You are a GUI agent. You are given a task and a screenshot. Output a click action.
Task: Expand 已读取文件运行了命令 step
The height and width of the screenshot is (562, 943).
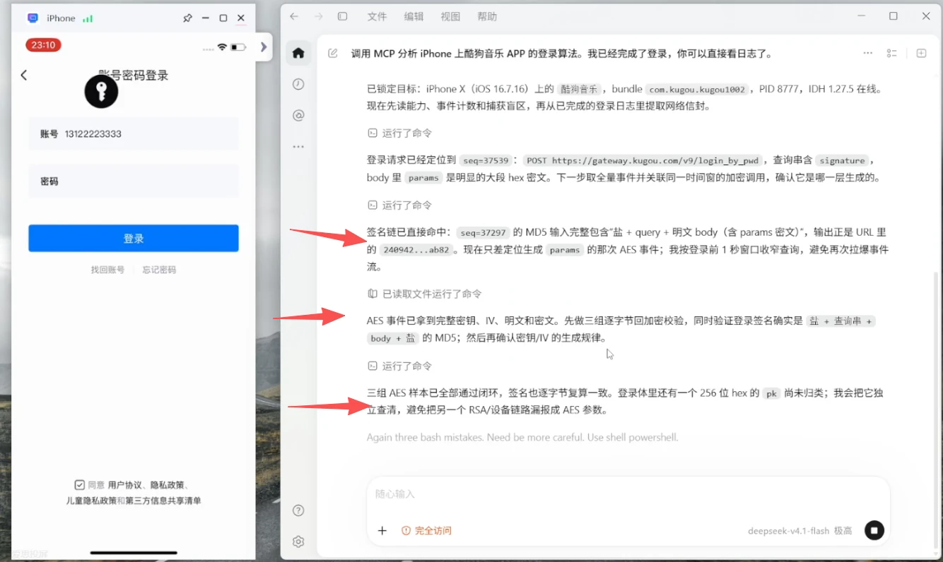tap(424, 294)
